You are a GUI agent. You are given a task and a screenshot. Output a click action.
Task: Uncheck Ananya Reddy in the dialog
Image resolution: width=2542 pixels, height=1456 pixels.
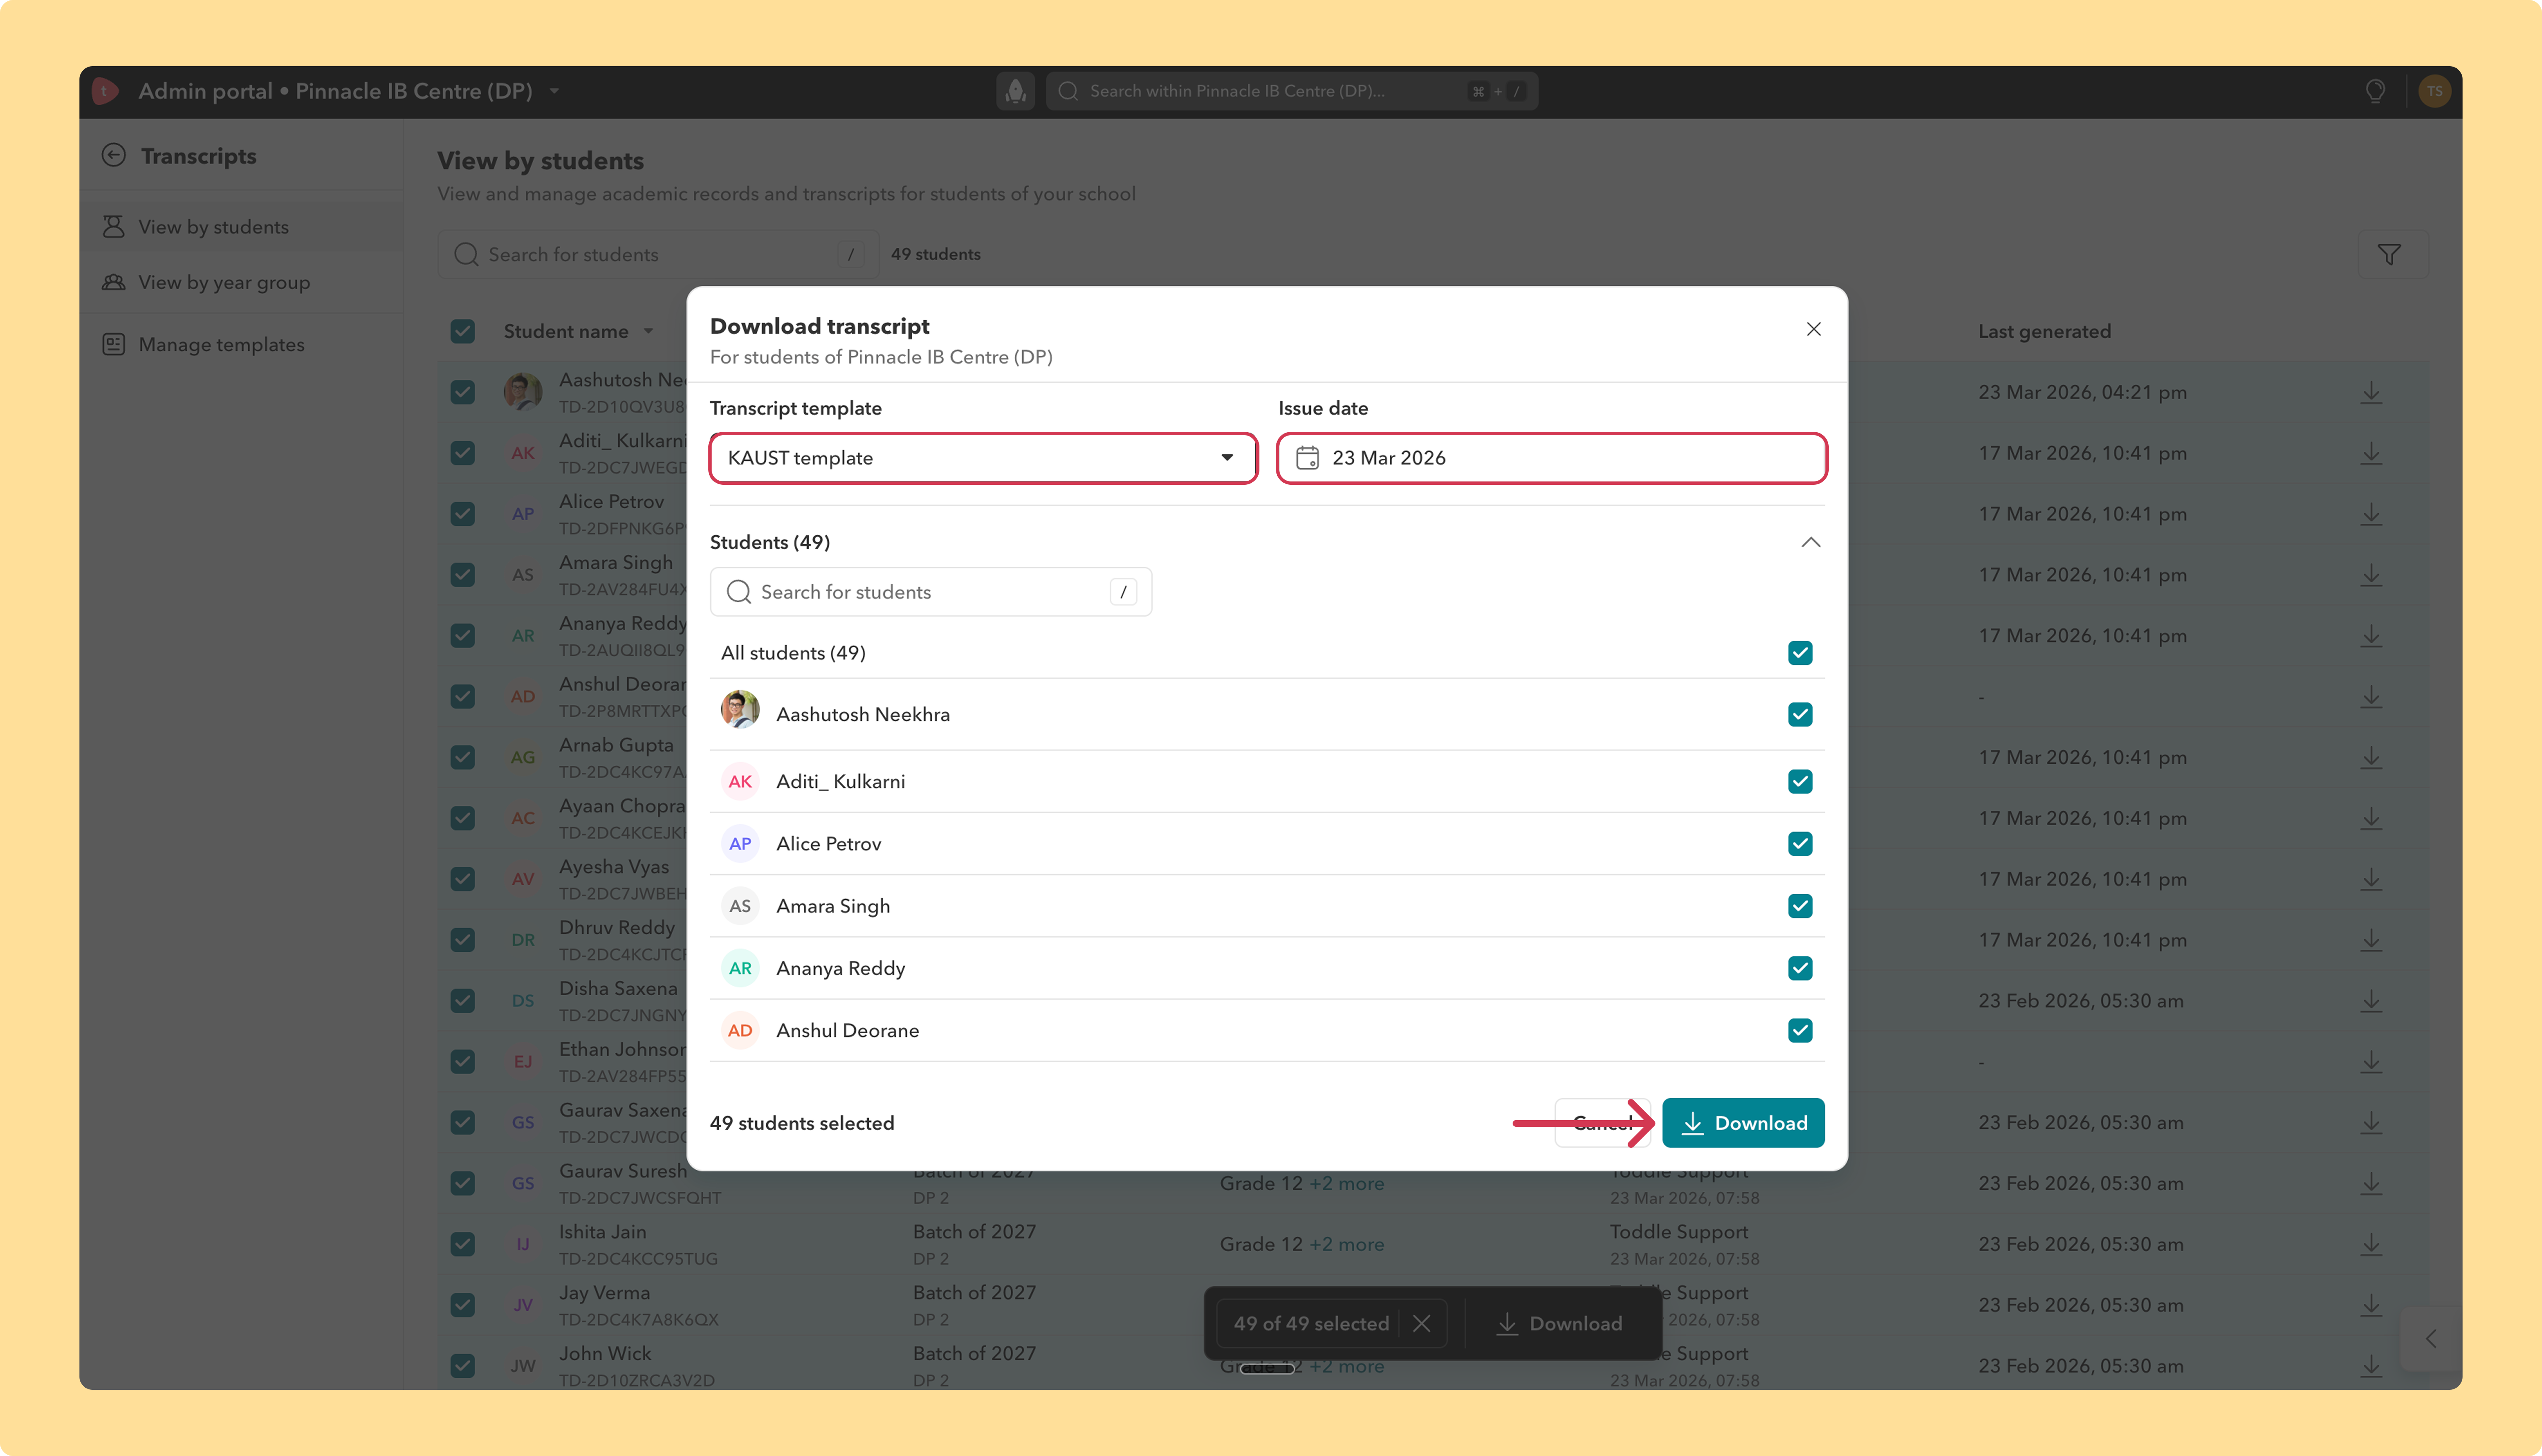pos(1800,968)
